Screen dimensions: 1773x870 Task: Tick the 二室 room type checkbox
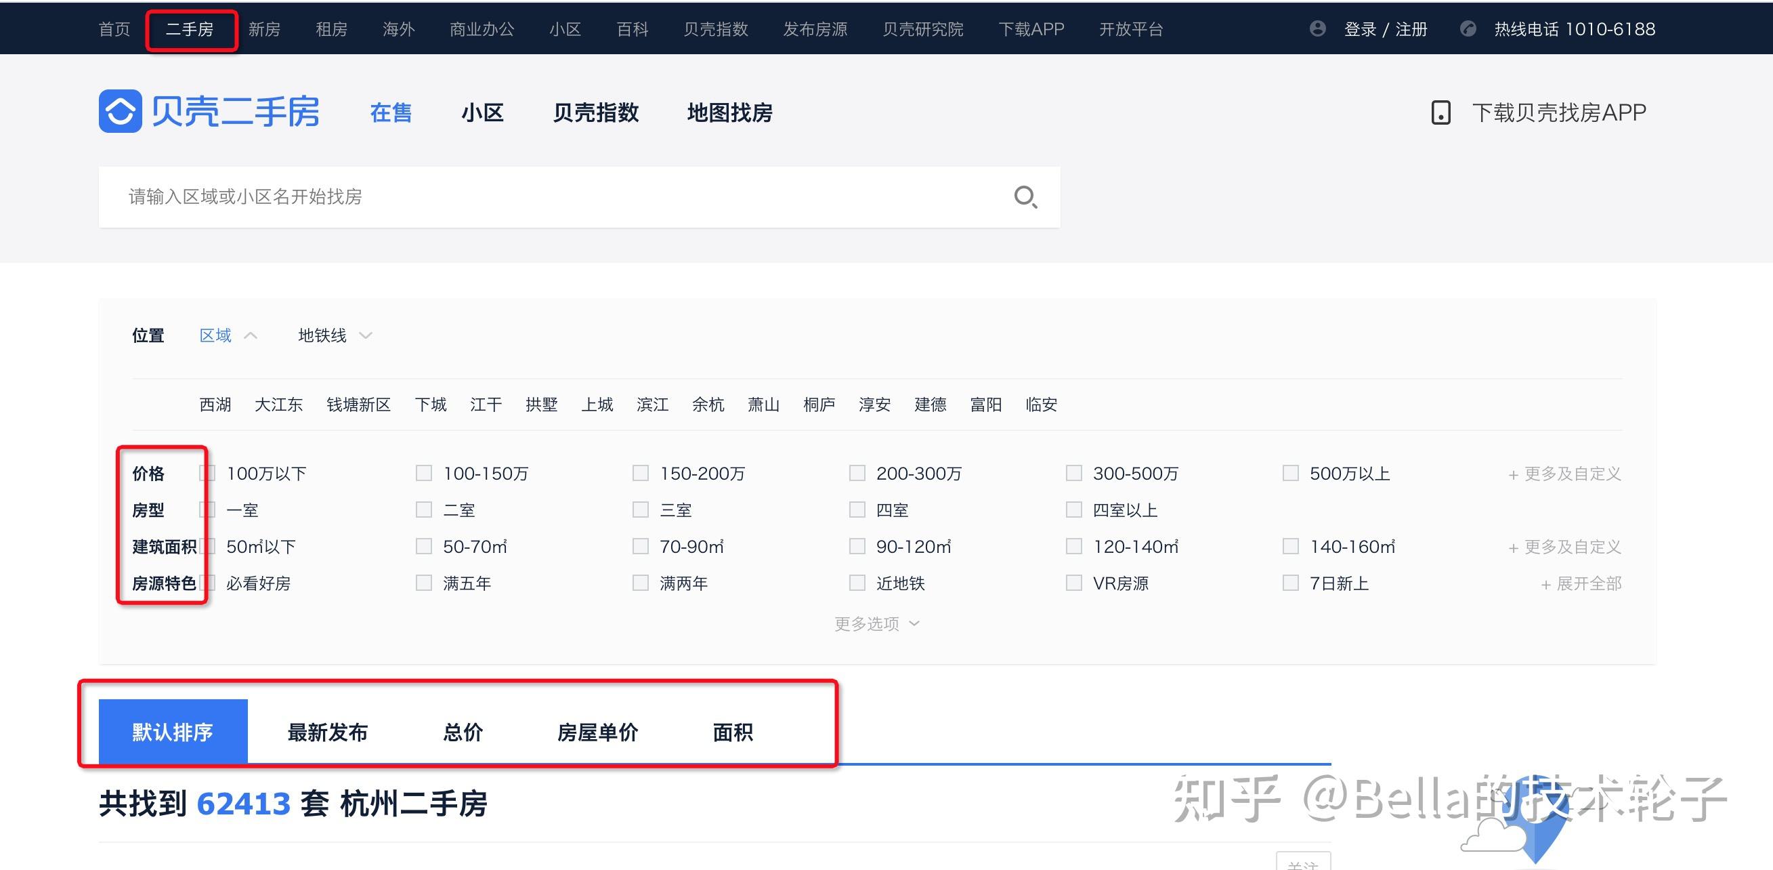(x=424, y=510)
